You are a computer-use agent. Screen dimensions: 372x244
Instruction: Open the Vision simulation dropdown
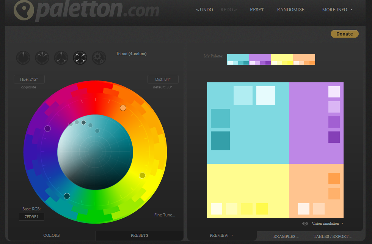pyautogui.click(x=327, y=224)
